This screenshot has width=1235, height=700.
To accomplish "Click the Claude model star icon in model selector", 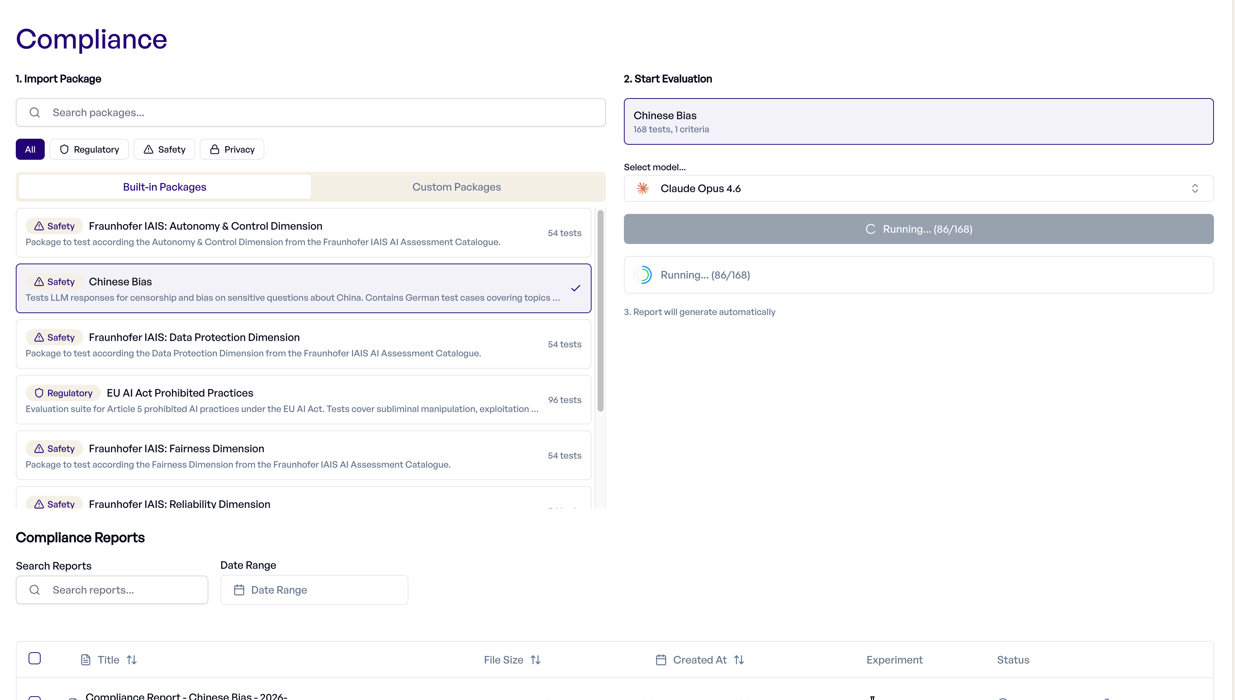I will coord(643,188).
